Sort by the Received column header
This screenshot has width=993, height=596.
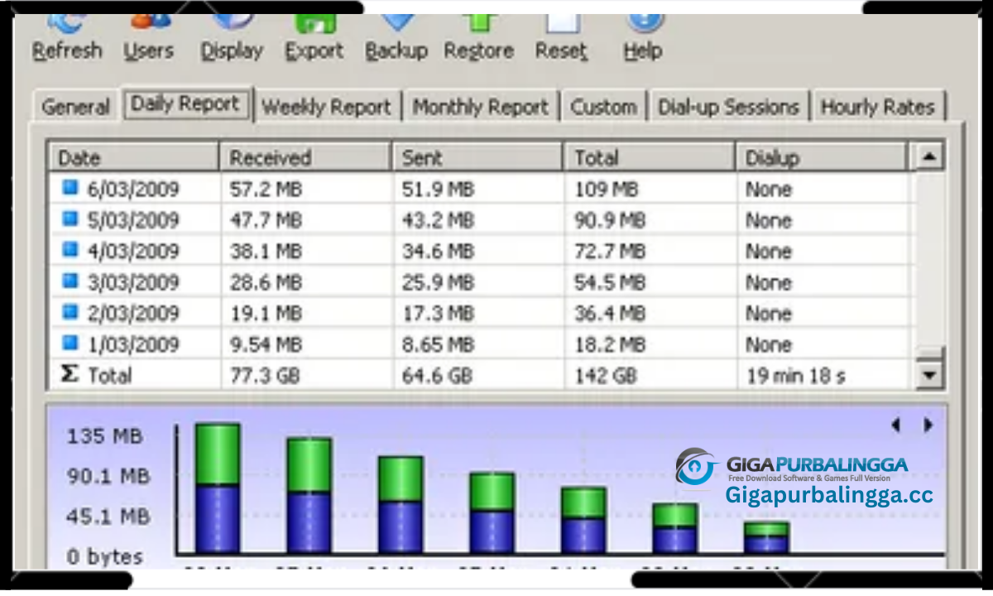point(305,157)
